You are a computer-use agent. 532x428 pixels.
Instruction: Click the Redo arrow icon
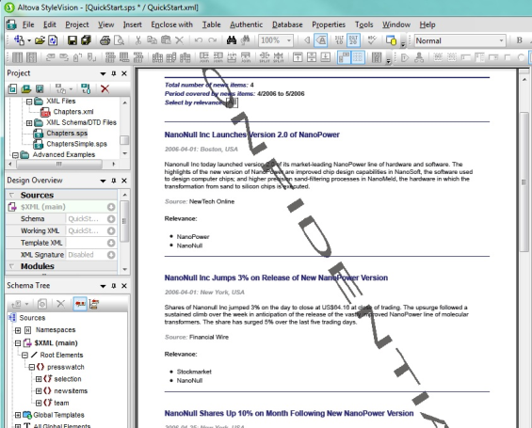click(x=213, y=40)
